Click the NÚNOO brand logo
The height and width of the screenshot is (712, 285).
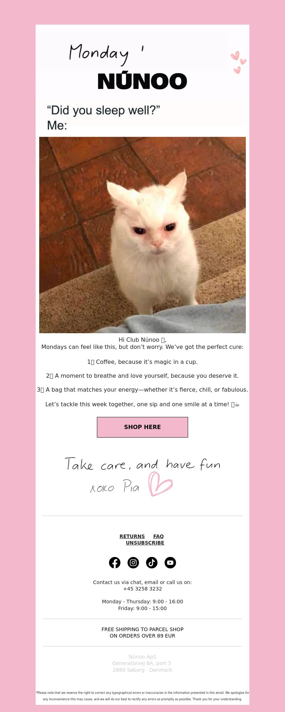pyautogui.click(x=142, y=81)
